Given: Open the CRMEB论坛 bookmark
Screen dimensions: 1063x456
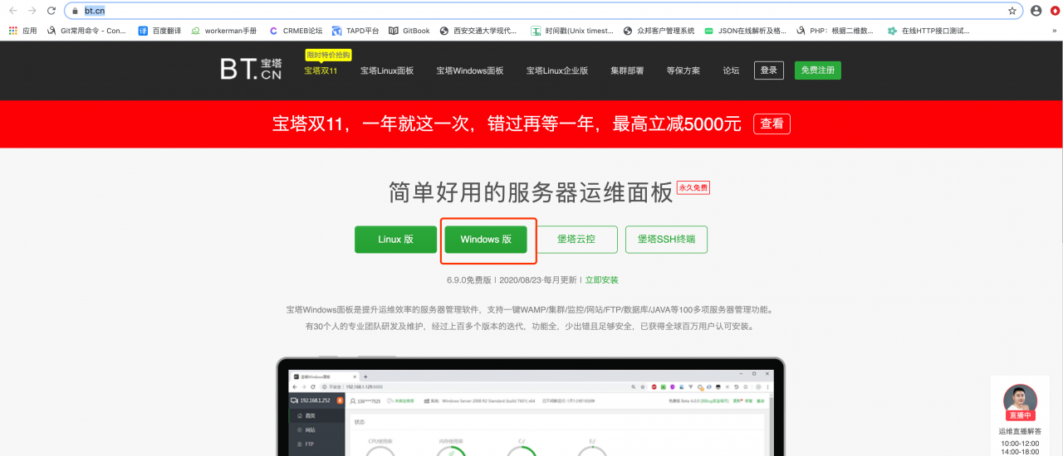Looking at the screenshot, I should (296, 31).
